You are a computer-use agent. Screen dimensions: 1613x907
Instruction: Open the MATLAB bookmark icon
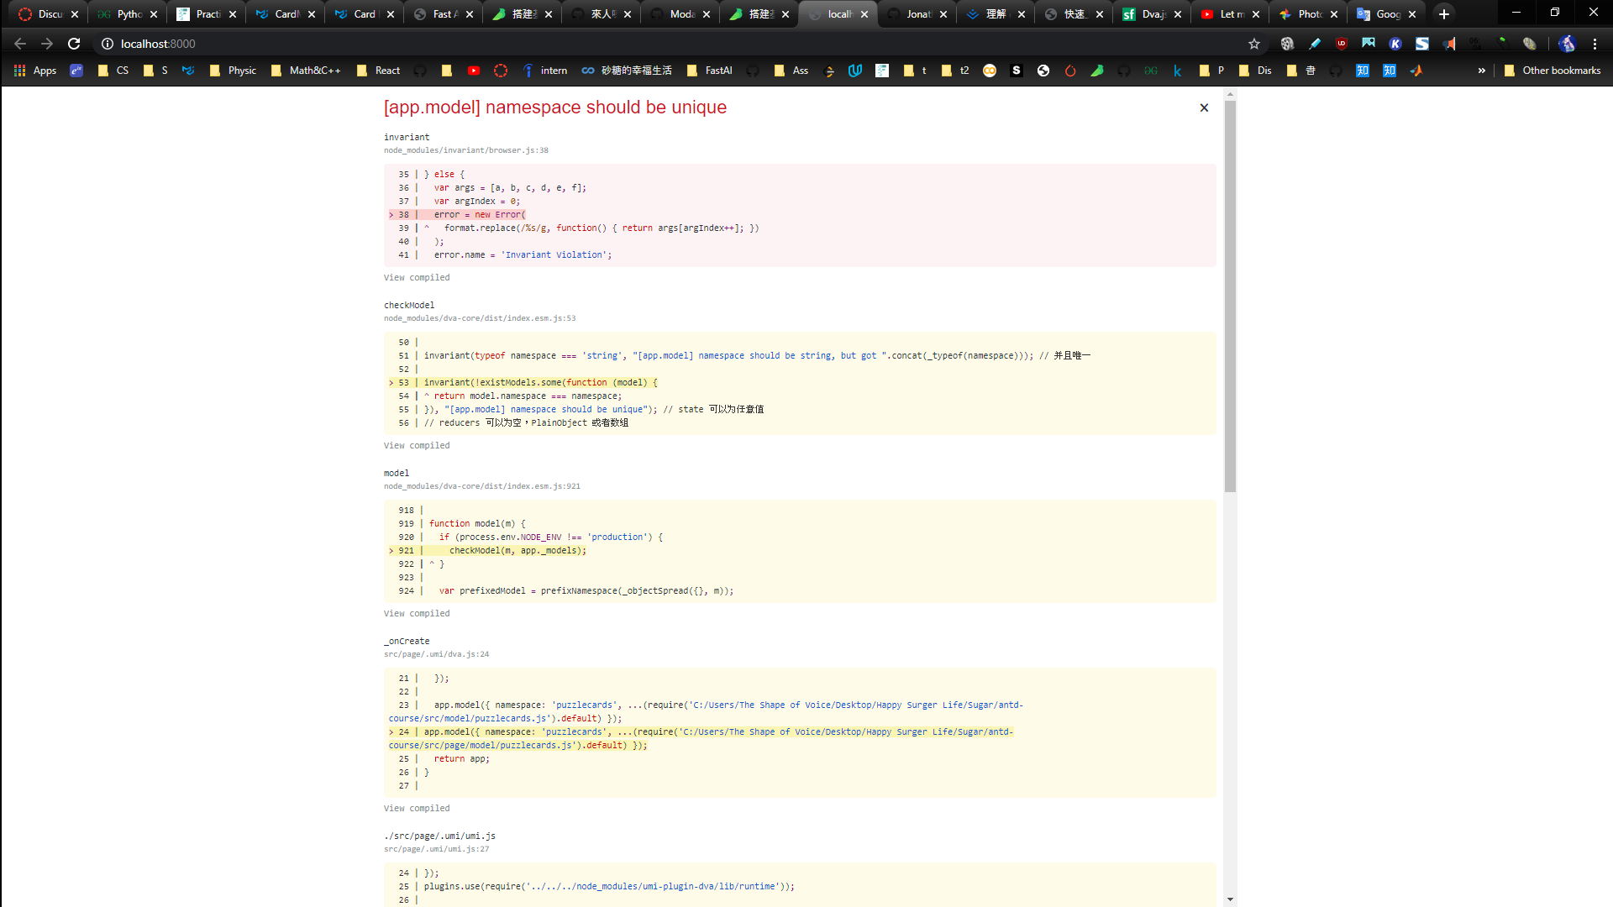click(x=1416, y=71)
